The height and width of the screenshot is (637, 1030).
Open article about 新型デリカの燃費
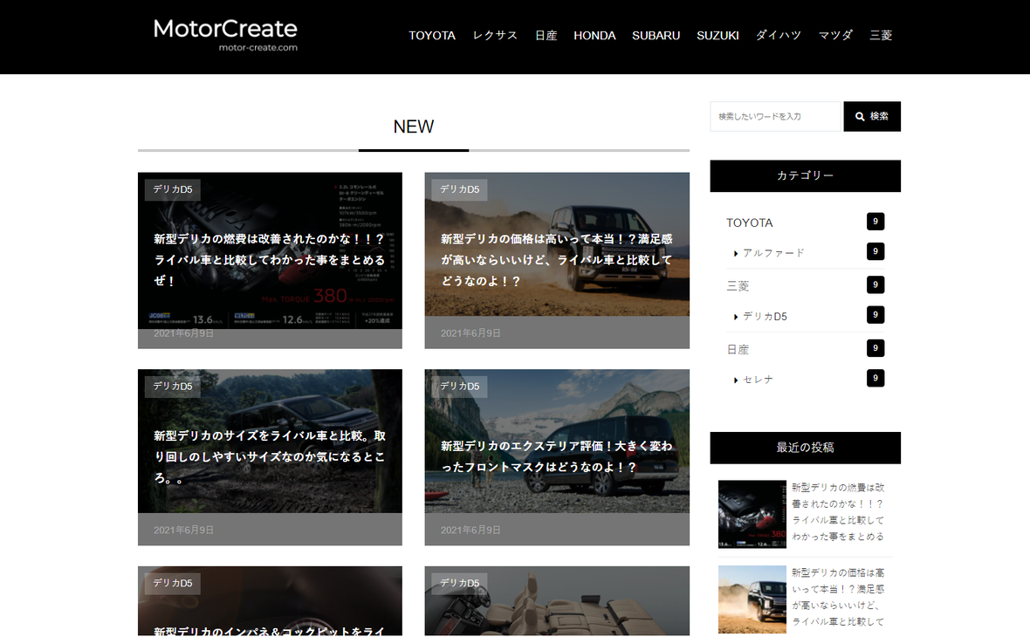click(270, 260)
